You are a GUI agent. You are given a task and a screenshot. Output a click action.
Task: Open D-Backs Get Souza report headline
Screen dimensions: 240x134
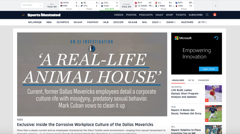click(186, 112)
